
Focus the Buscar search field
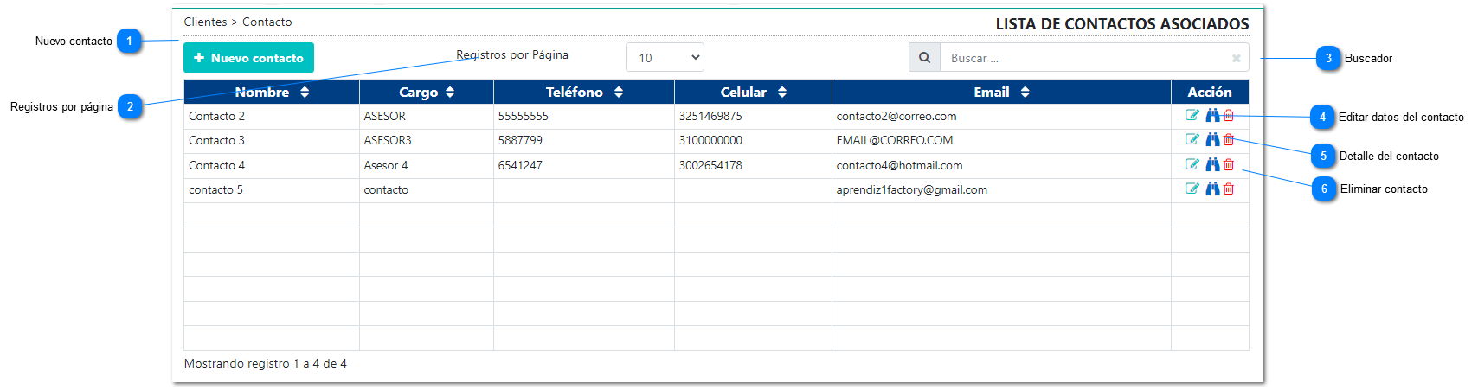coord(1082,58)
